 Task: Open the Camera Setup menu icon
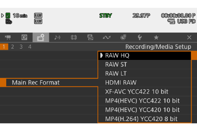(x=8, y=38)
